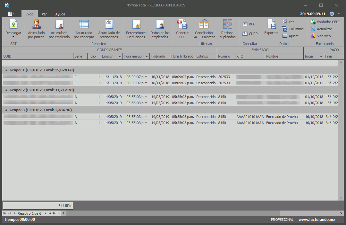Collapse the Grupo: 3 row group
346x225 pixels.
pos(6,110)
